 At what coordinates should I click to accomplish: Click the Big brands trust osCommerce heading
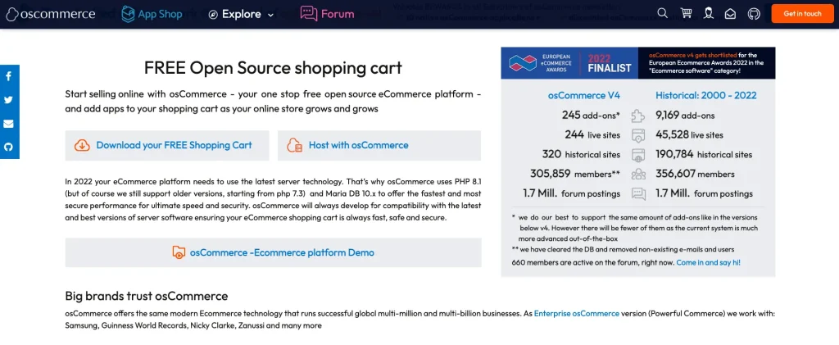pos(146,296)
